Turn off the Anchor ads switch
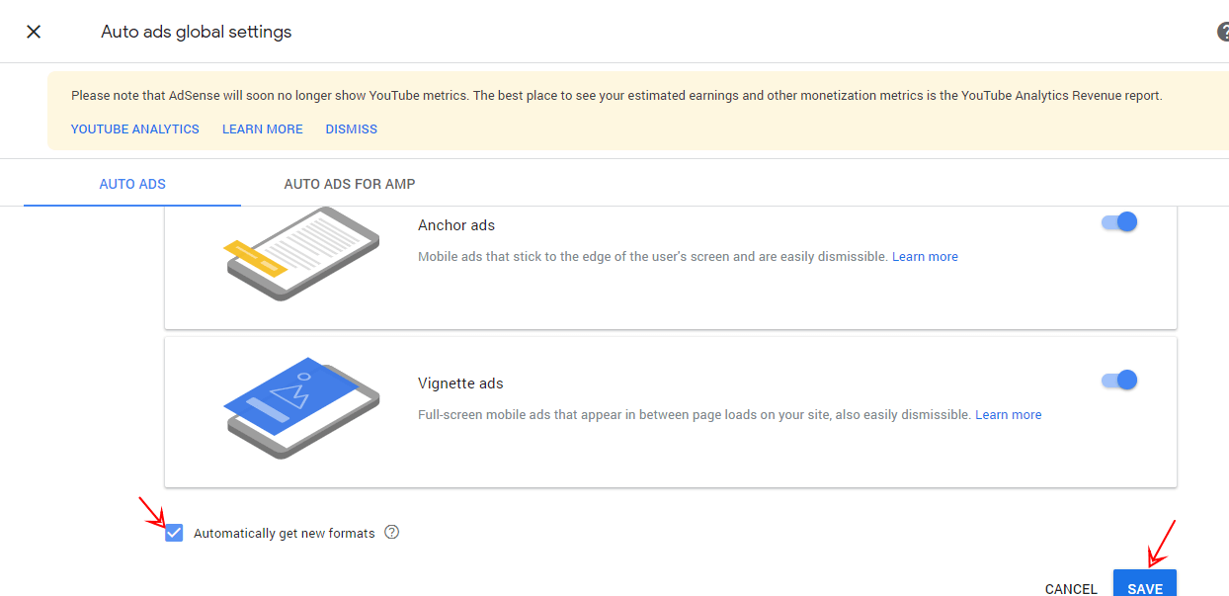 point(1119,221)
